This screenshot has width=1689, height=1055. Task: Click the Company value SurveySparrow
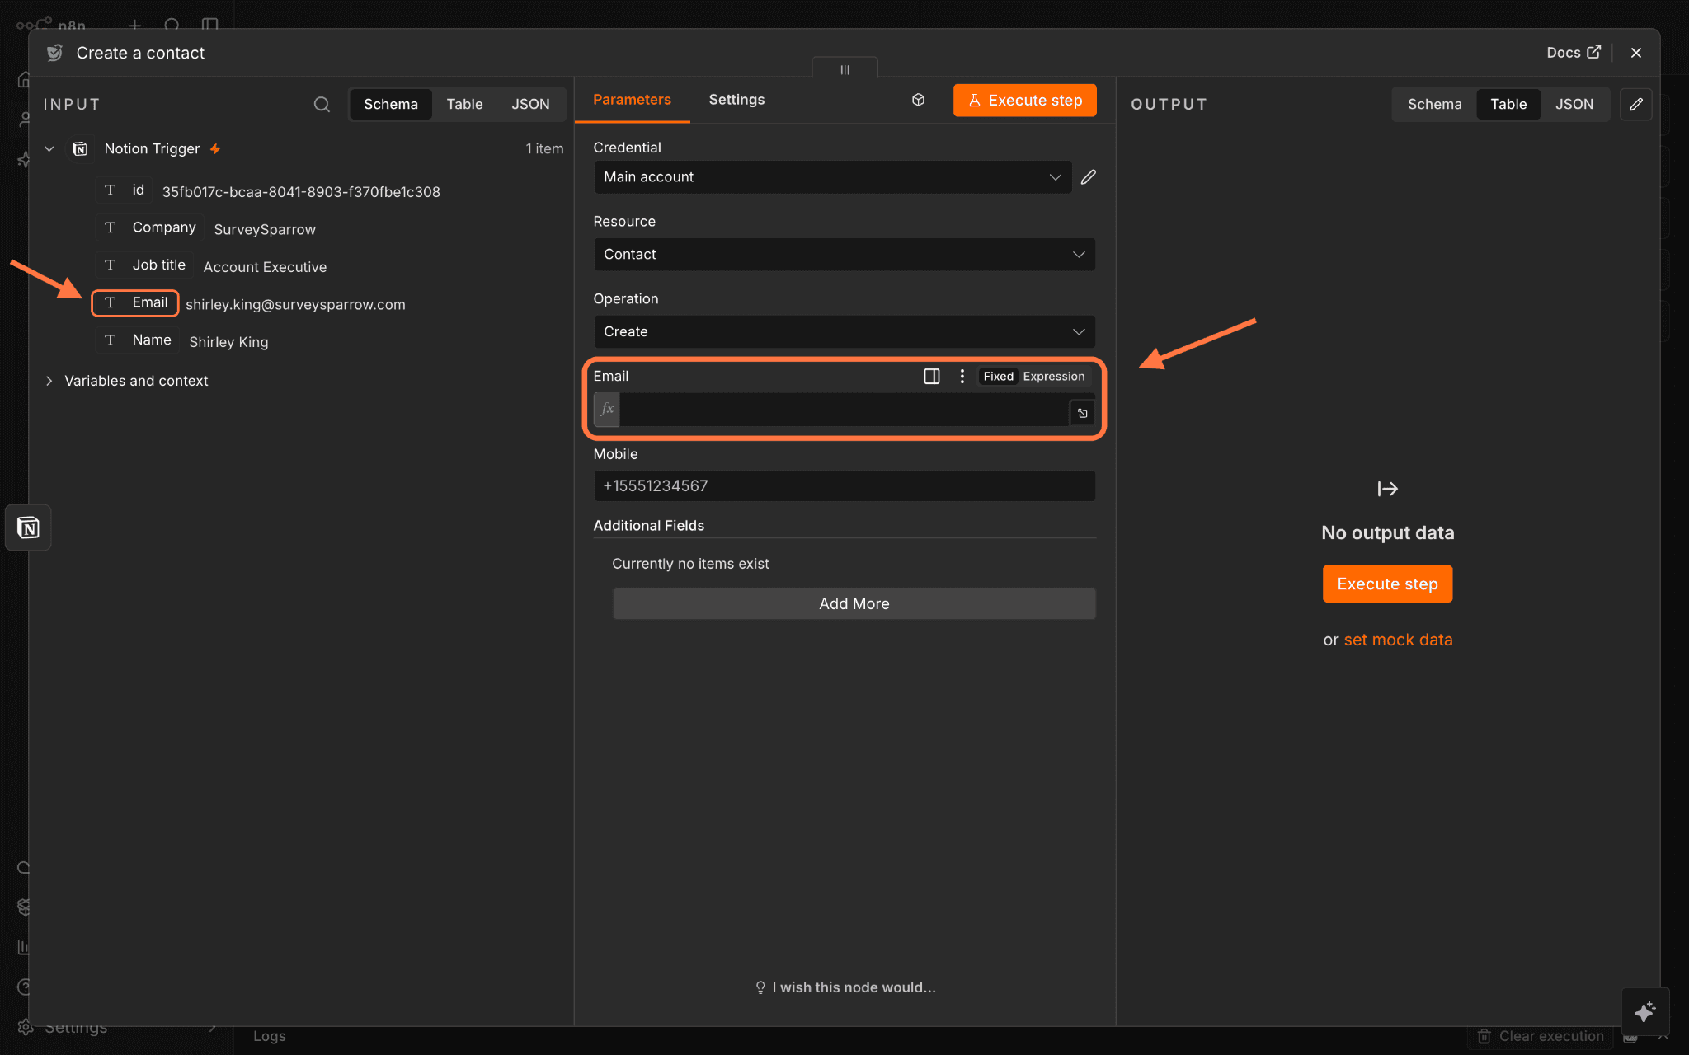point(265,230)
